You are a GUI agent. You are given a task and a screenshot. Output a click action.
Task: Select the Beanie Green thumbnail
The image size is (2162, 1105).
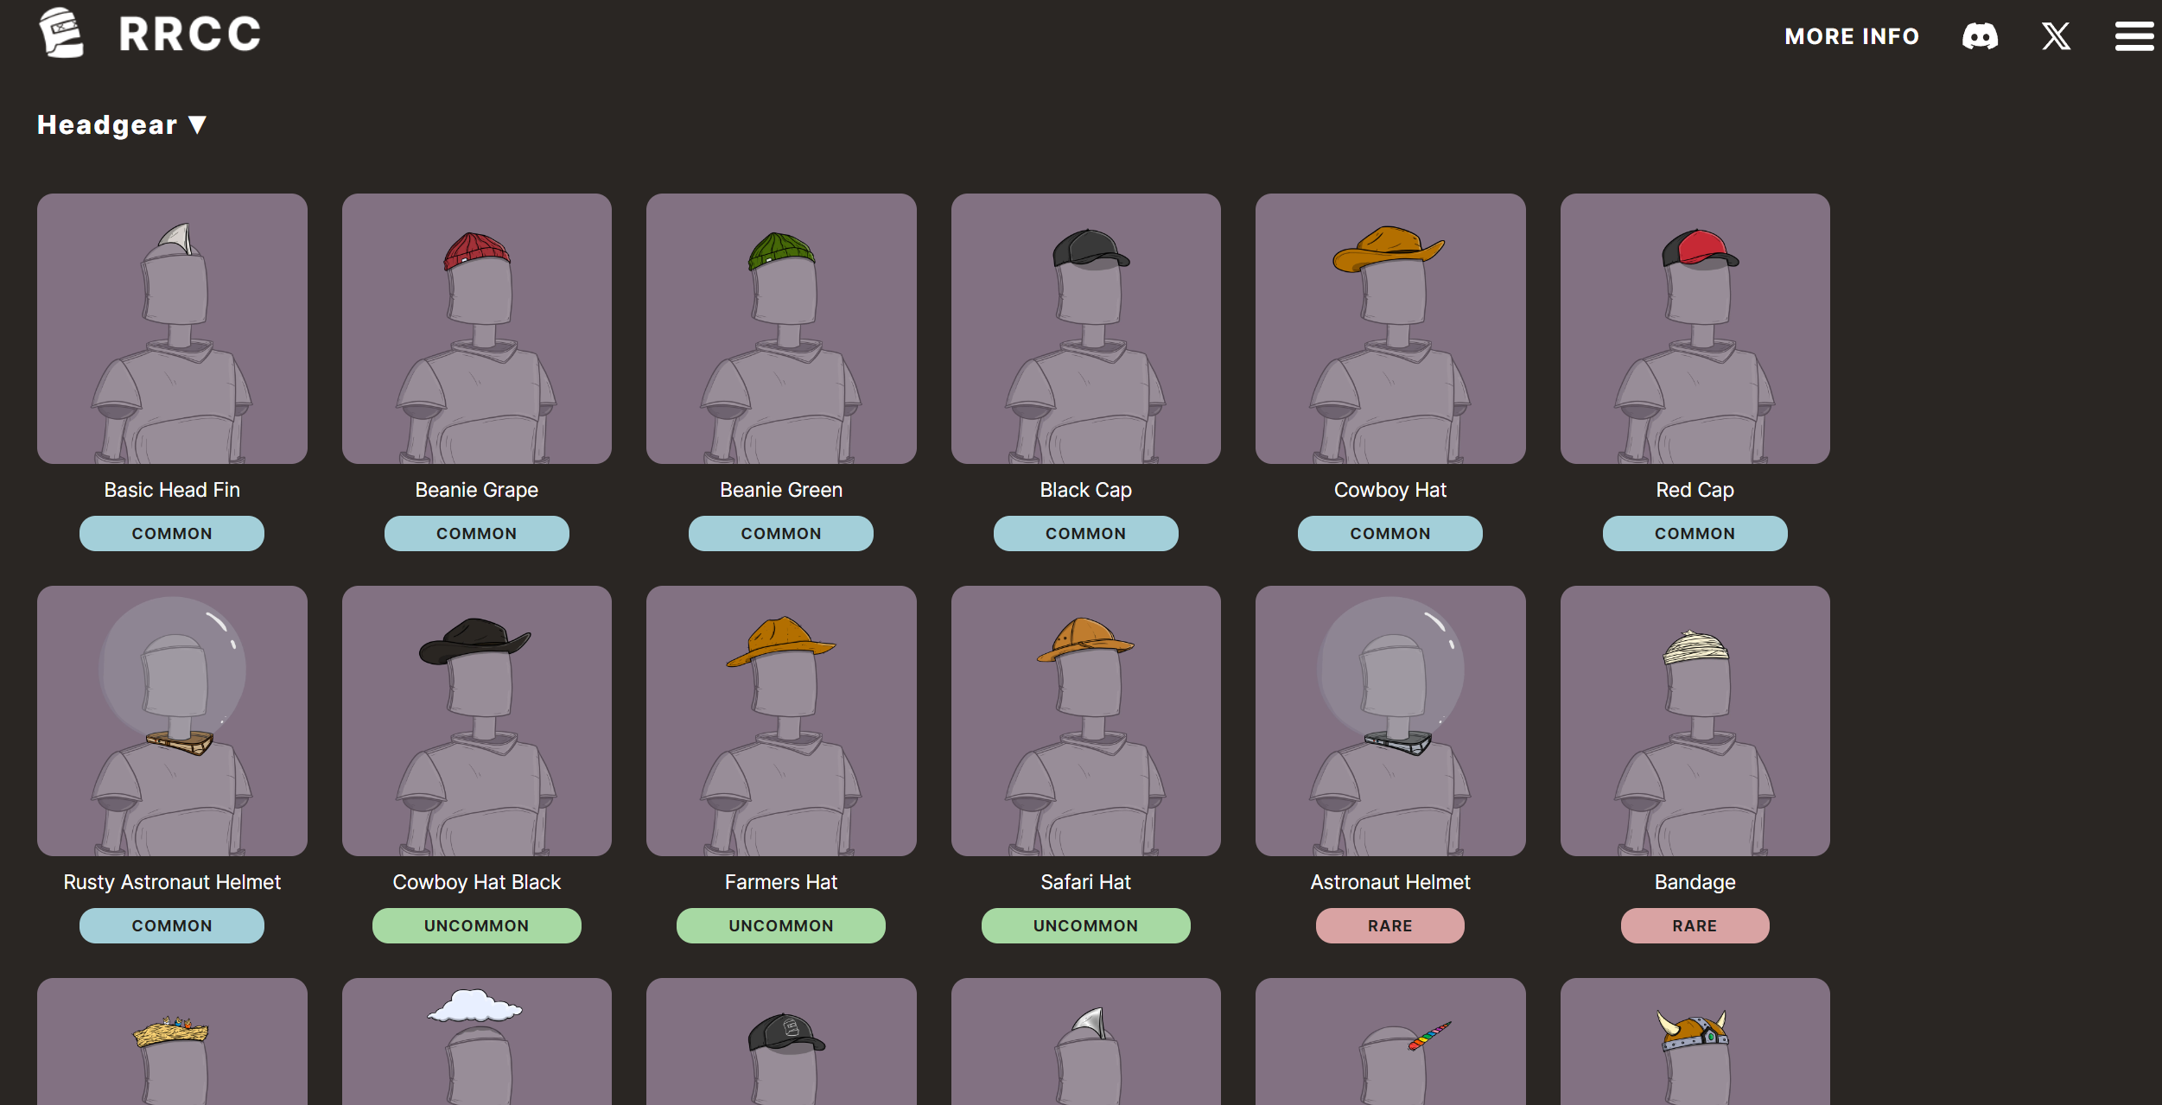[781, 328]
